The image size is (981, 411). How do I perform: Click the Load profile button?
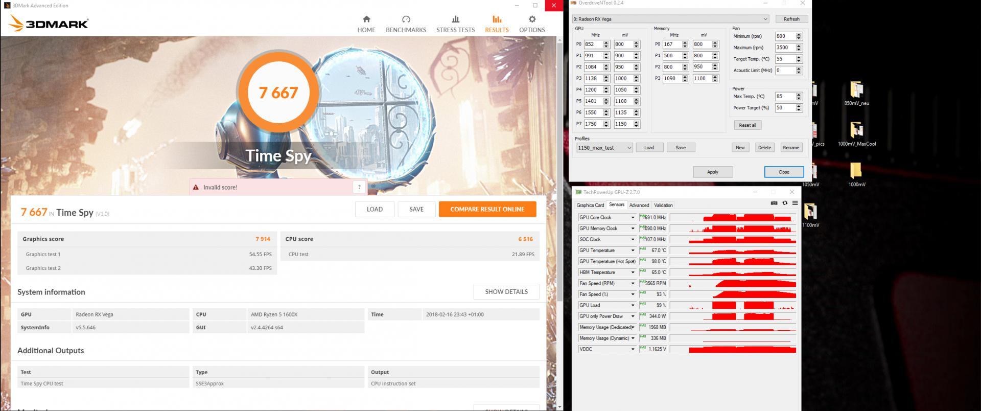coord(649,147)
